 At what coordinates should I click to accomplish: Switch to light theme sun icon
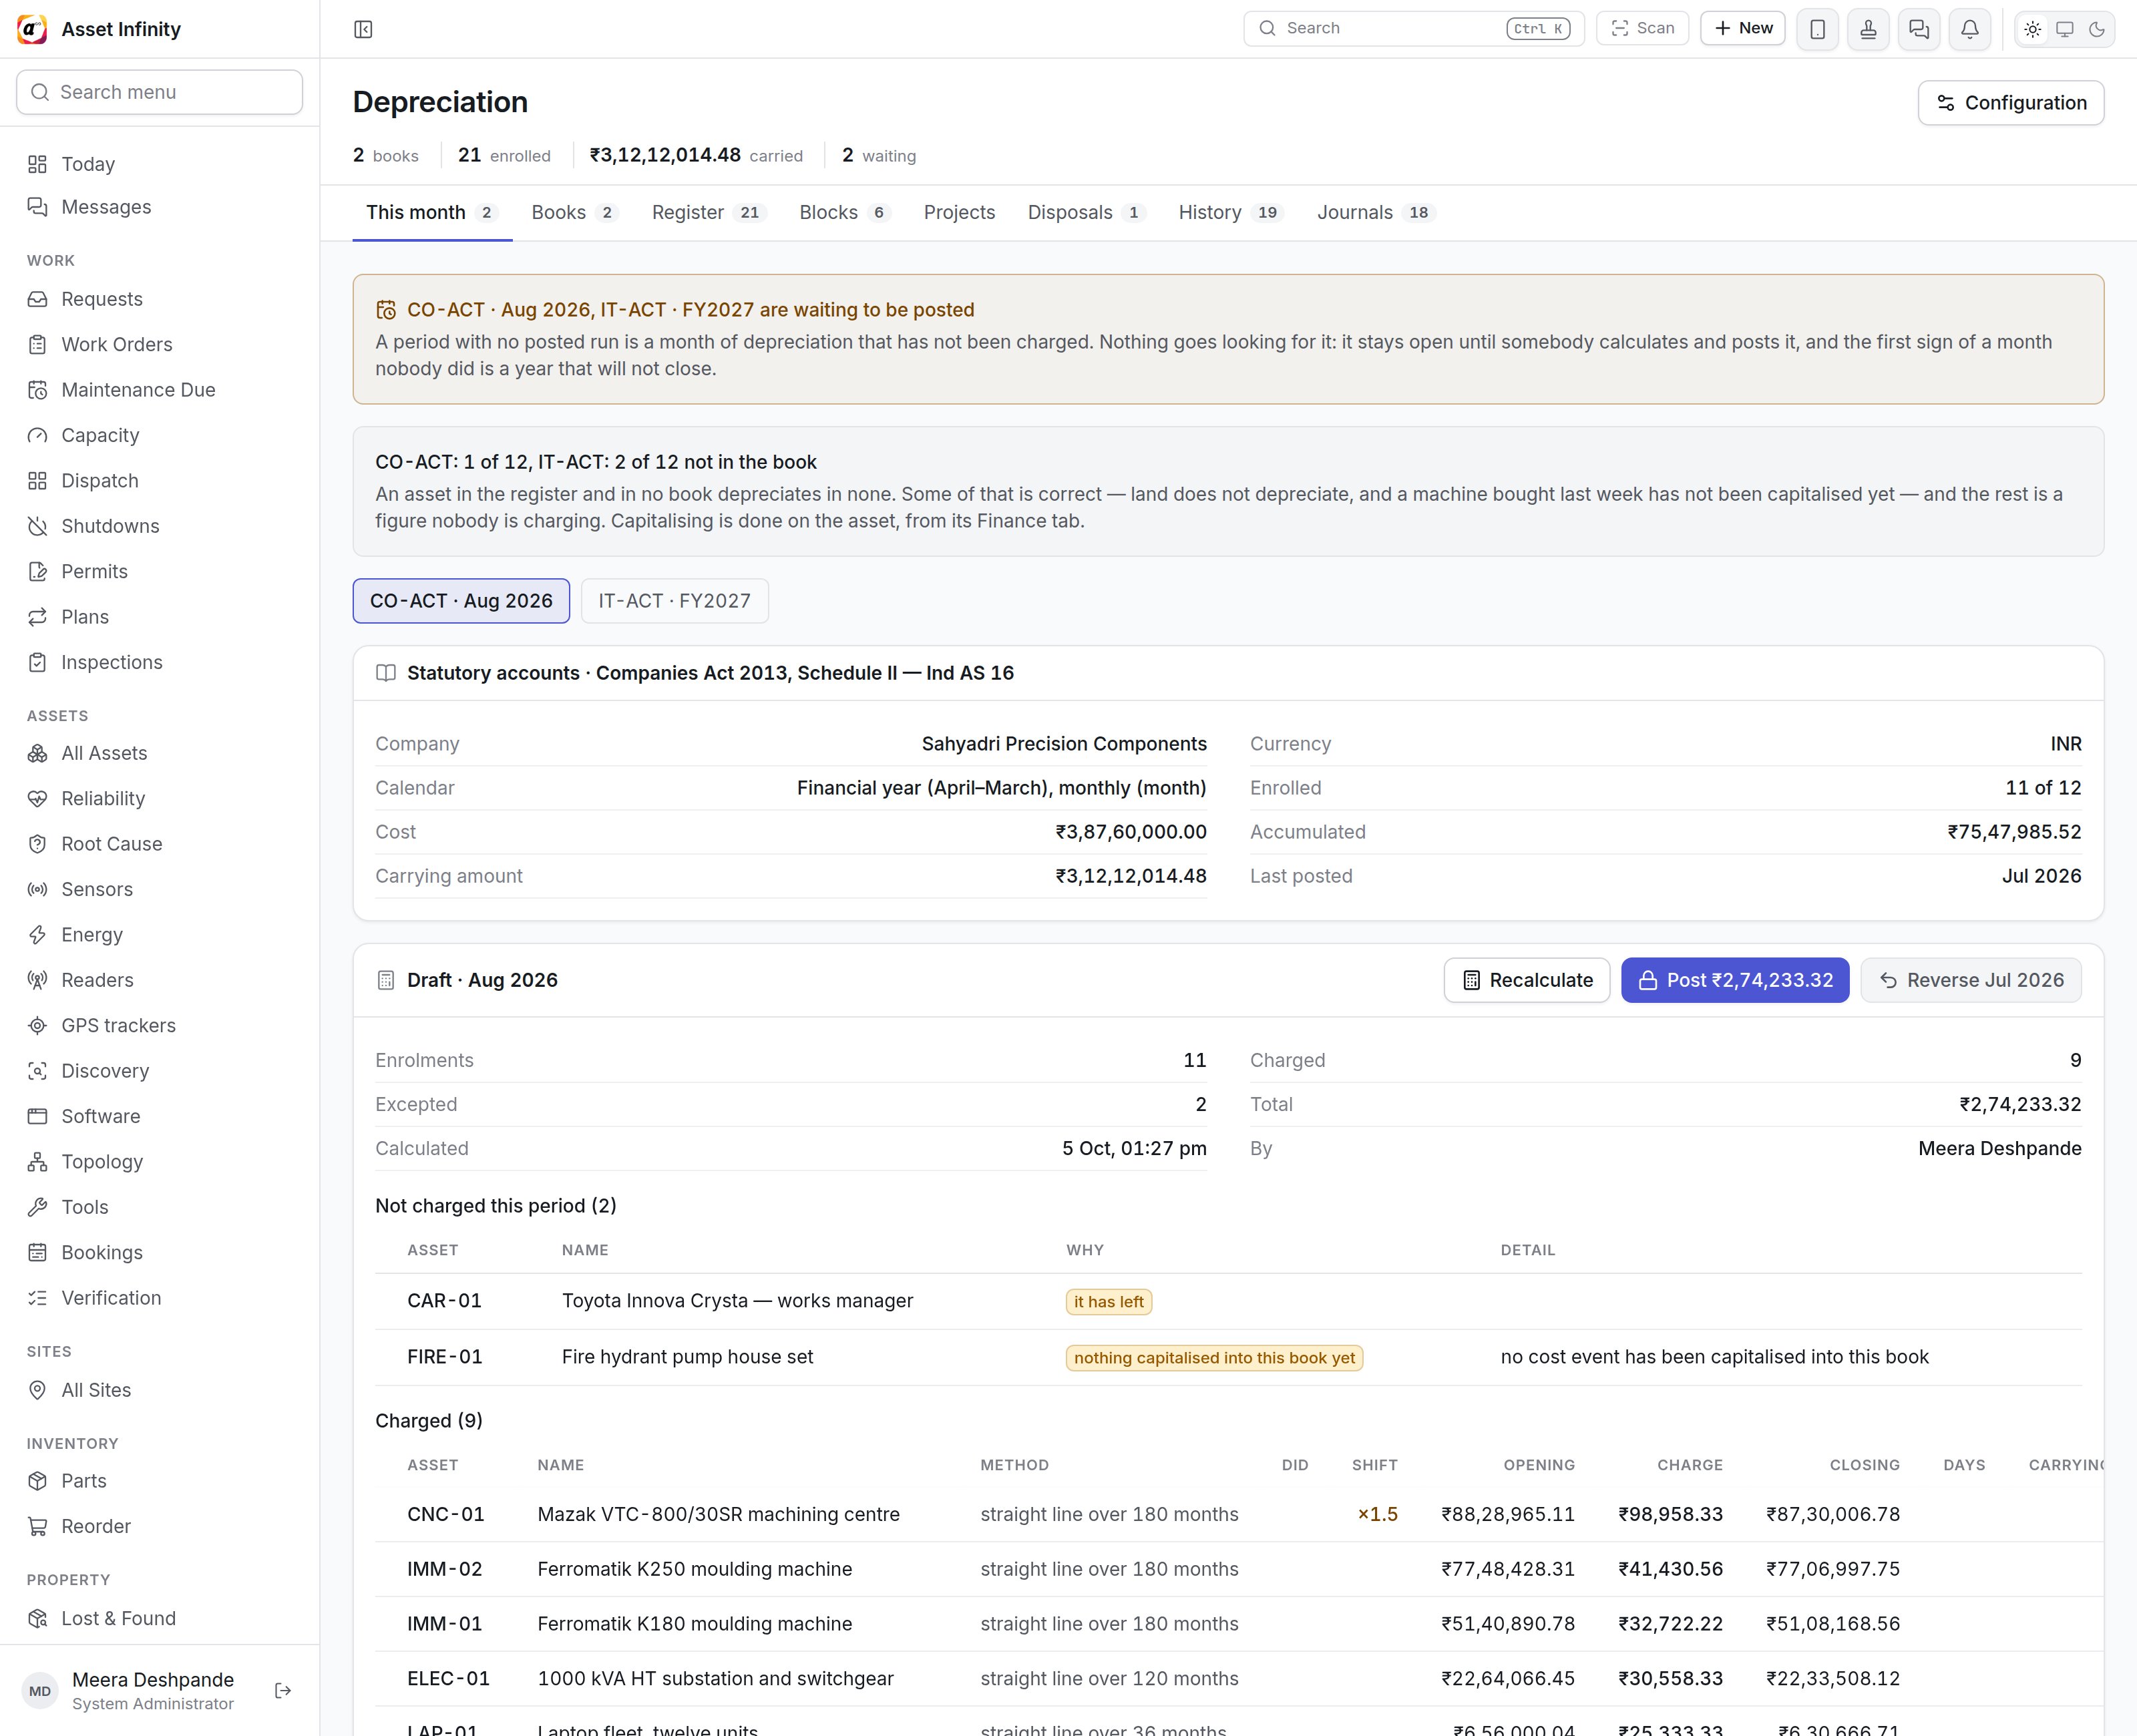[x=2032, y=29]
